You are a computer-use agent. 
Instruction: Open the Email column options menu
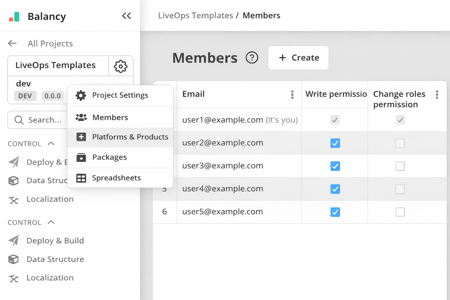(292, 95)
